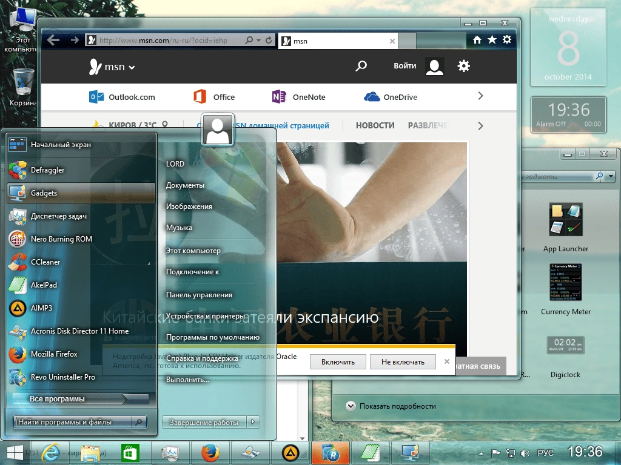The image size is (621, 465).
Task: Expand the msn logo dropdown chevron
Action: 132,68
